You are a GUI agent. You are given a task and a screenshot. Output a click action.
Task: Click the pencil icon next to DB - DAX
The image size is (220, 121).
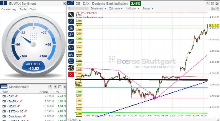click(x=16, y=96)
